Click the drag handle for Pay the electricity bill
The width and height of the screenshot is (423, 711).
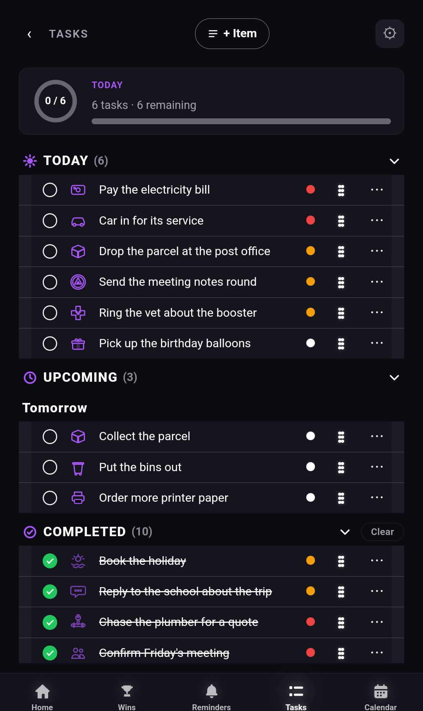(341, 190)
